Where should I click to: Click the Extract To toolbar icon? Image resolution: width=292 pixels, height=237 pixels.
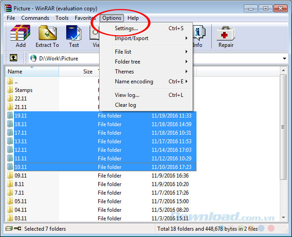point(47,33)
